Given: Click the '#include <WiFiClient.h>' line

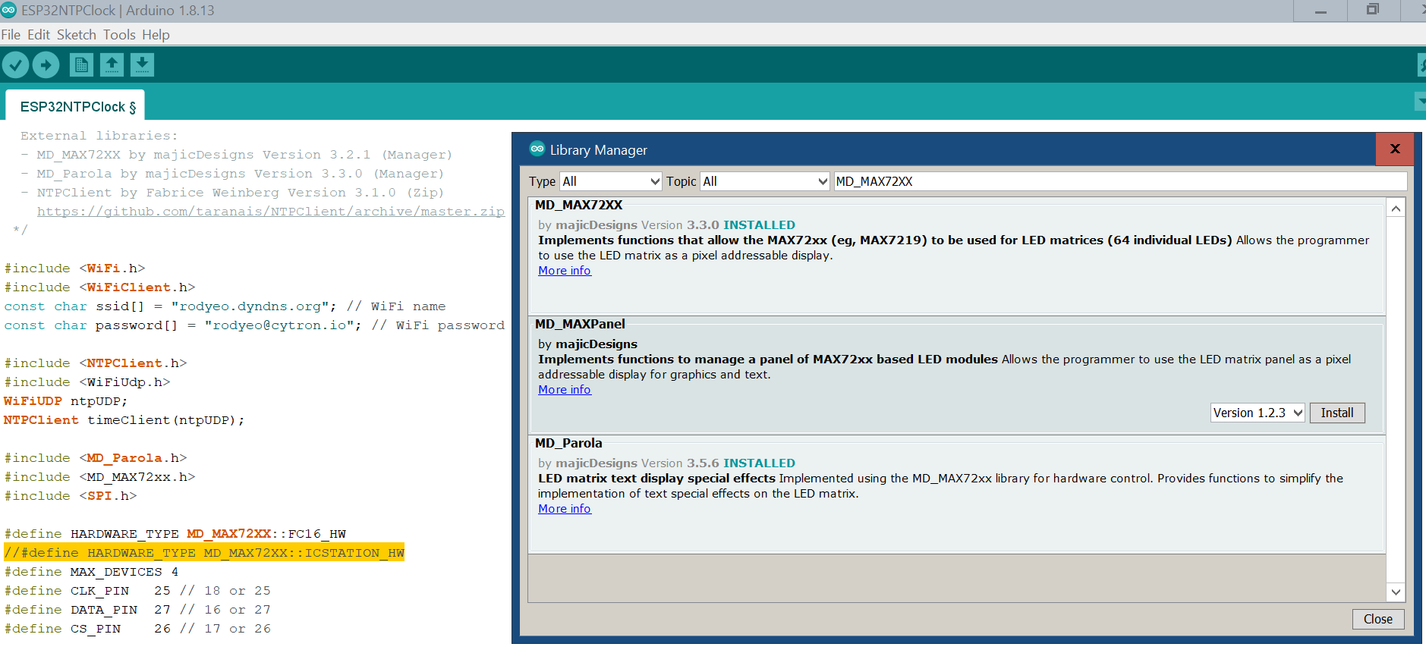Looking at the screenshot, I should 99,287.
